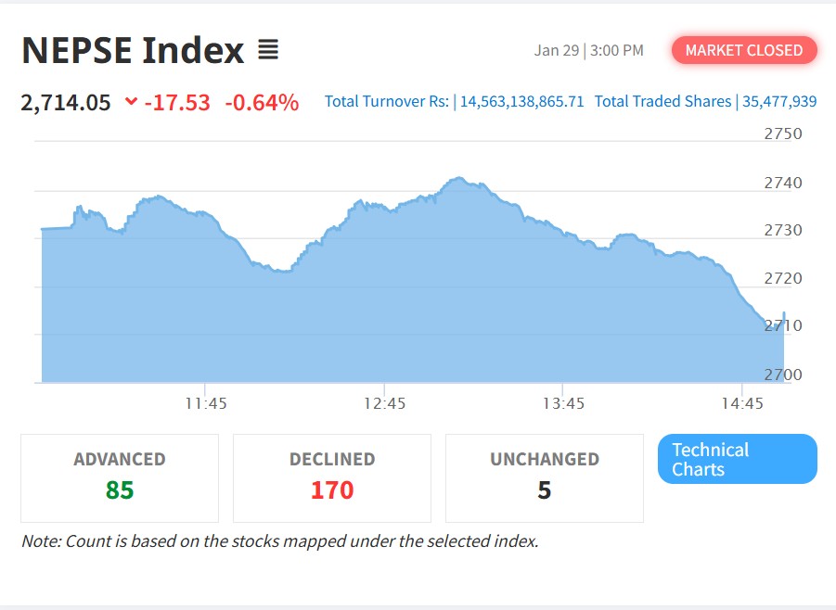Image resolution: width=836 pixels, height=610 pixels.
Task: Click the 12:45 time axis label
Action: point(385,403)
